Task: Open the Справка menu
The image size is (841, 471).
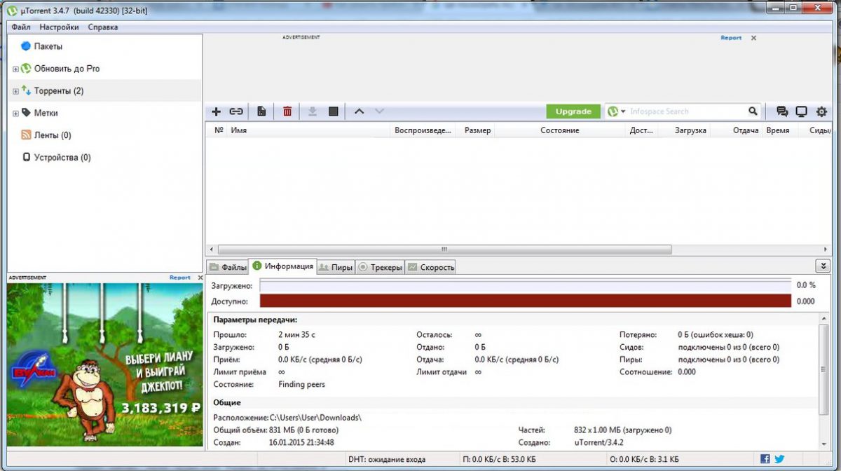Action: (x=103, y=27)
